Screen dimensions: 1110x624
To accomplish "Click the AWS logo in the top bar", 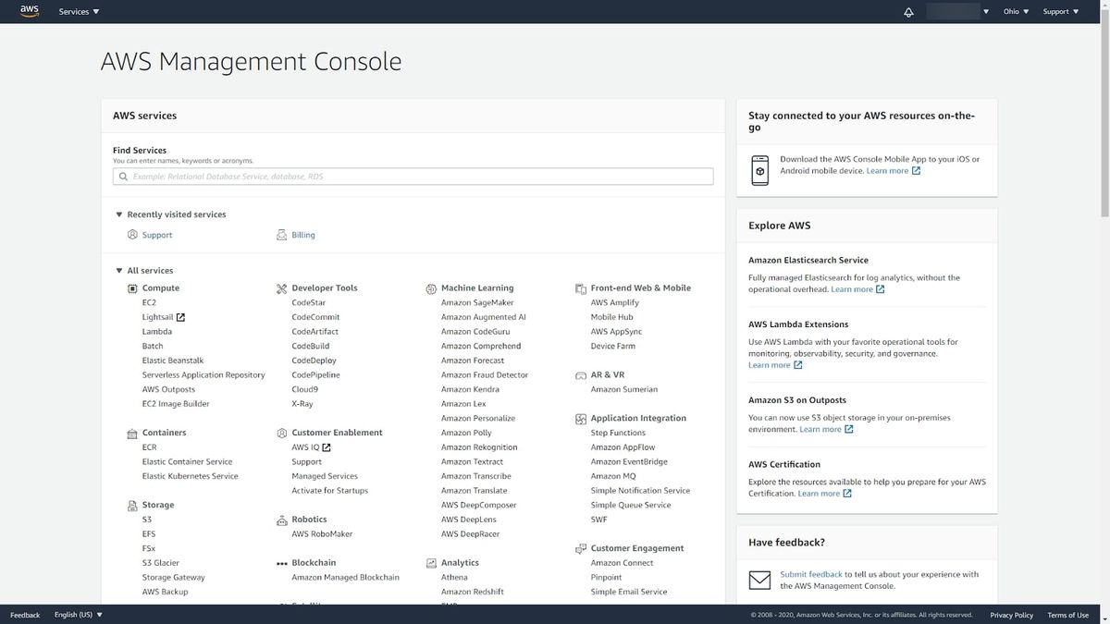I will click(29, 10).
